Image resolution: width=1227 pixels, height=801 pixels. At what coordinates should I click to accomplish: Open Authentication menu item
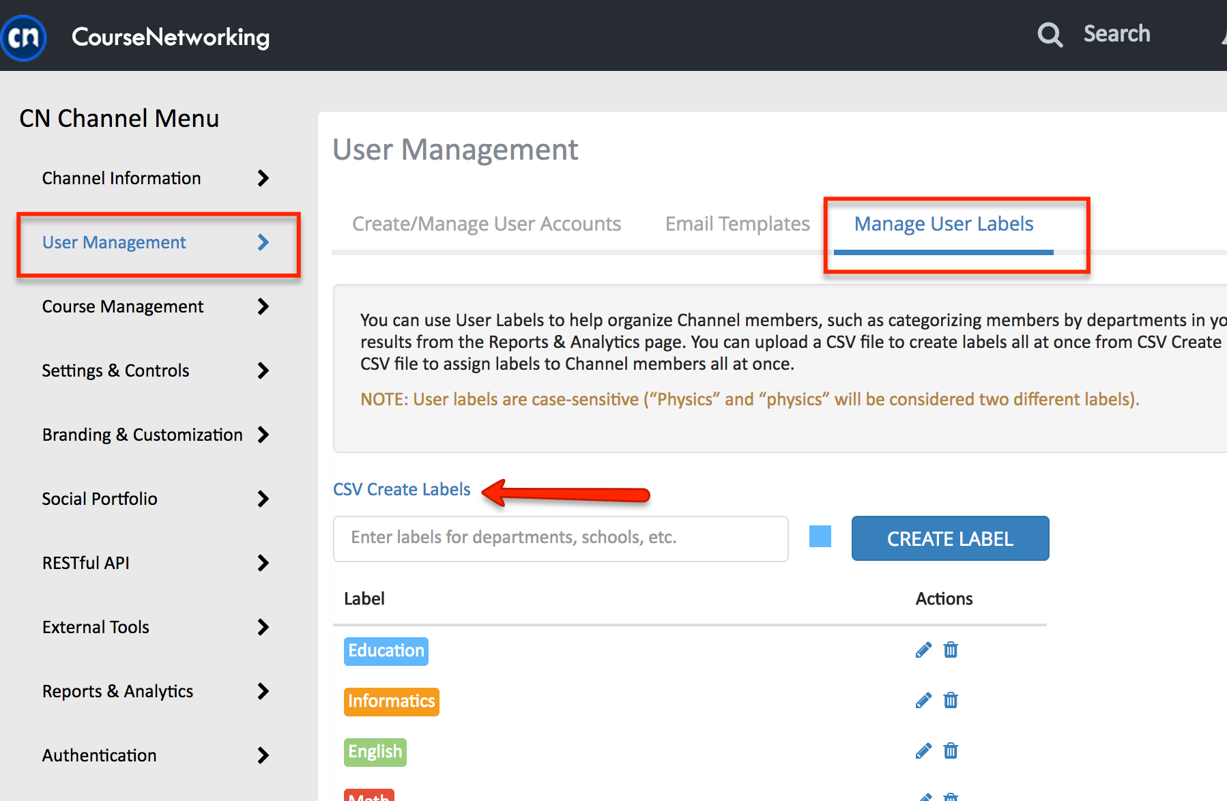(x=100, y=755)
